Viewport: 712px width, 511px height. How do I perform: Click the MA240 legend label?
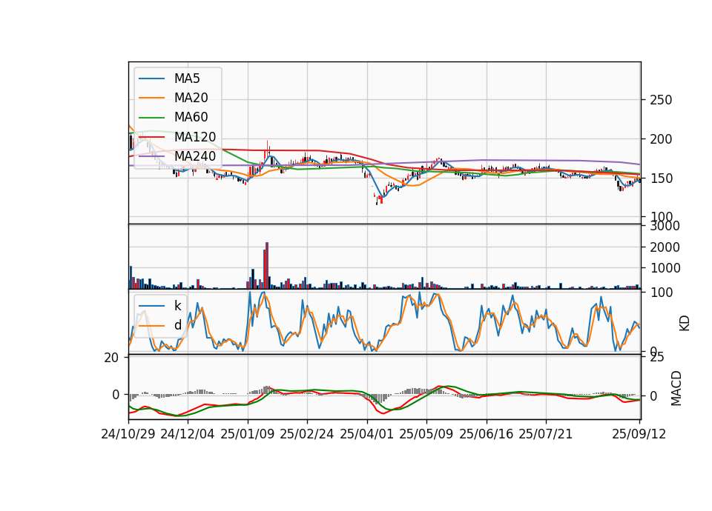[195, 156]
